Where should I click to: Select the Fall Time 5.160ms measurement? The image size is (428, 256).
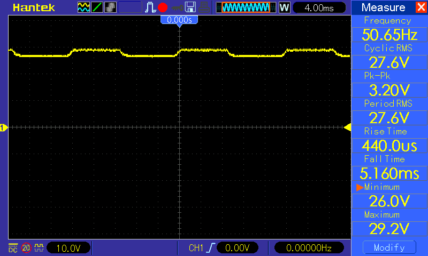tap(389, 167)
